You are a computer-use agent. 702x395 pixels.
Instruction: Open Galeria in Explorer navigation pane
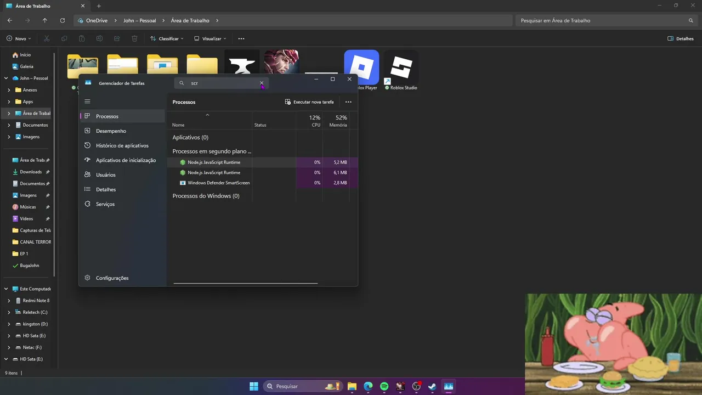pos(26,66)
